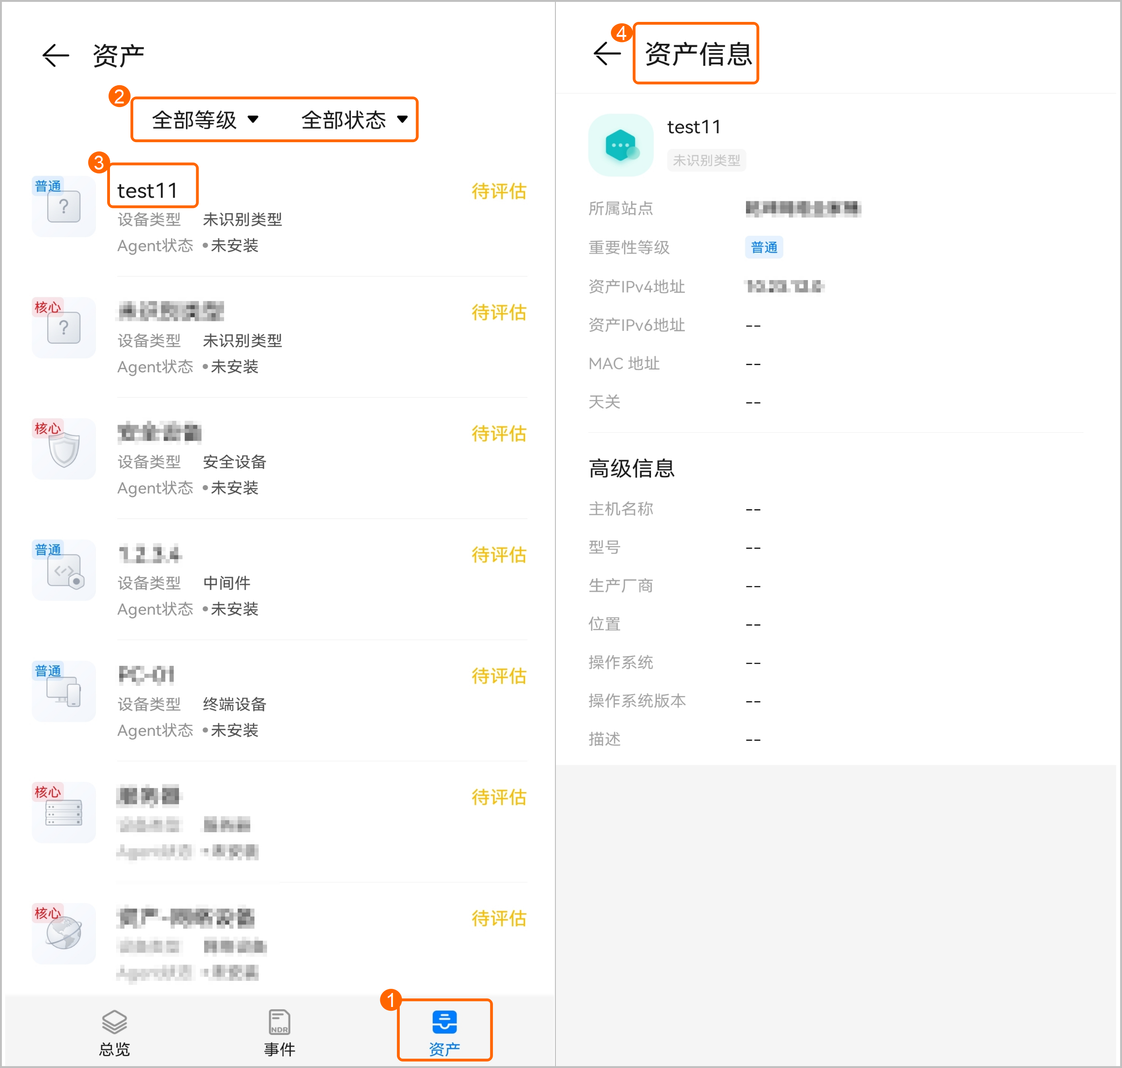This screenshot has width=1122, height=1068.
Task: Click the 普通 importance level tag
Action: pyautogui.click(x=763, y=247)
